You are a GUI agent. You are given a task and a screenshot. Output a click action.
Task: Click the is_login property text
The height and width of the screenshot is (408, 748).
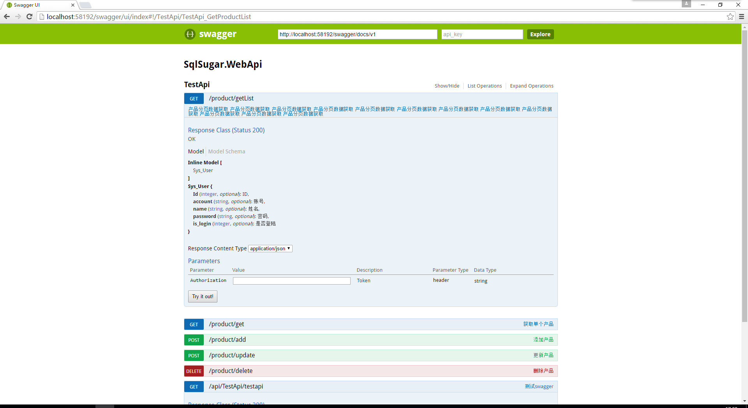click(x=202, y=224)
